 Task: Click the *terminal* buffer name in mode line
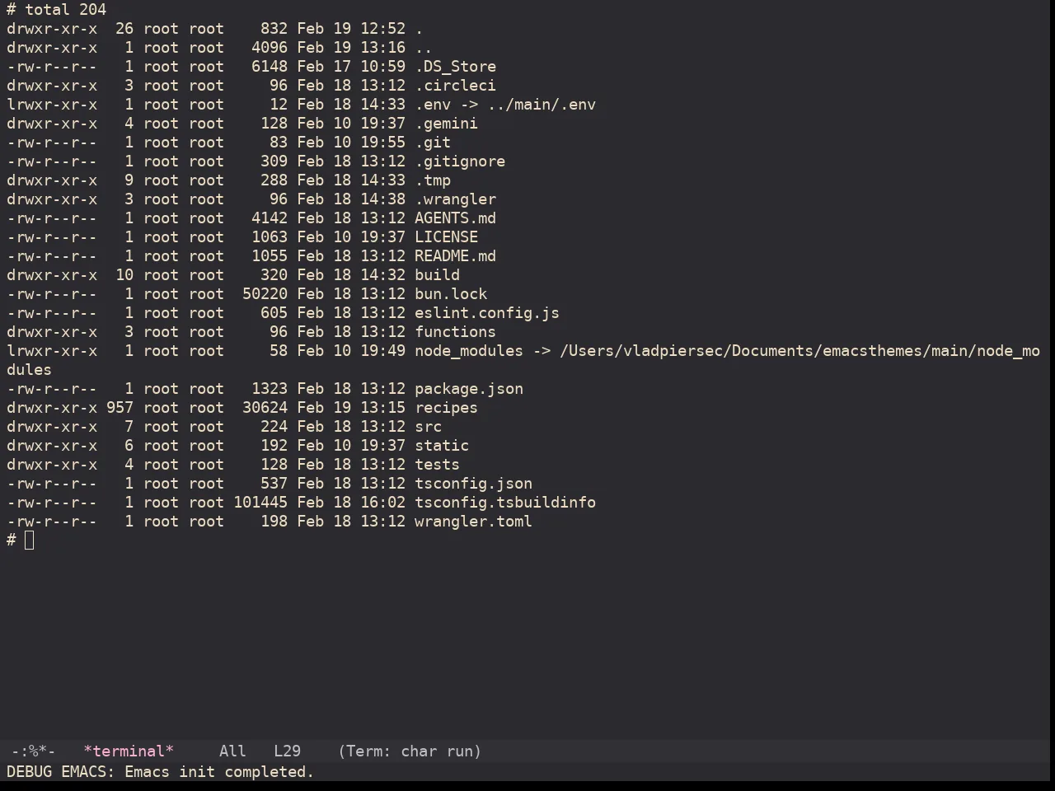tap(129, 751)
